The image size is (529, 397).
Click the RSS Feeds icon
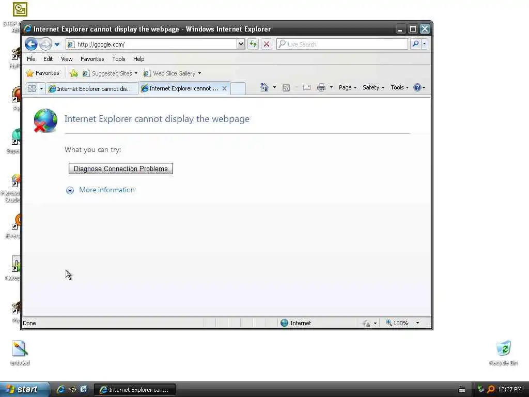click(286, 88)
